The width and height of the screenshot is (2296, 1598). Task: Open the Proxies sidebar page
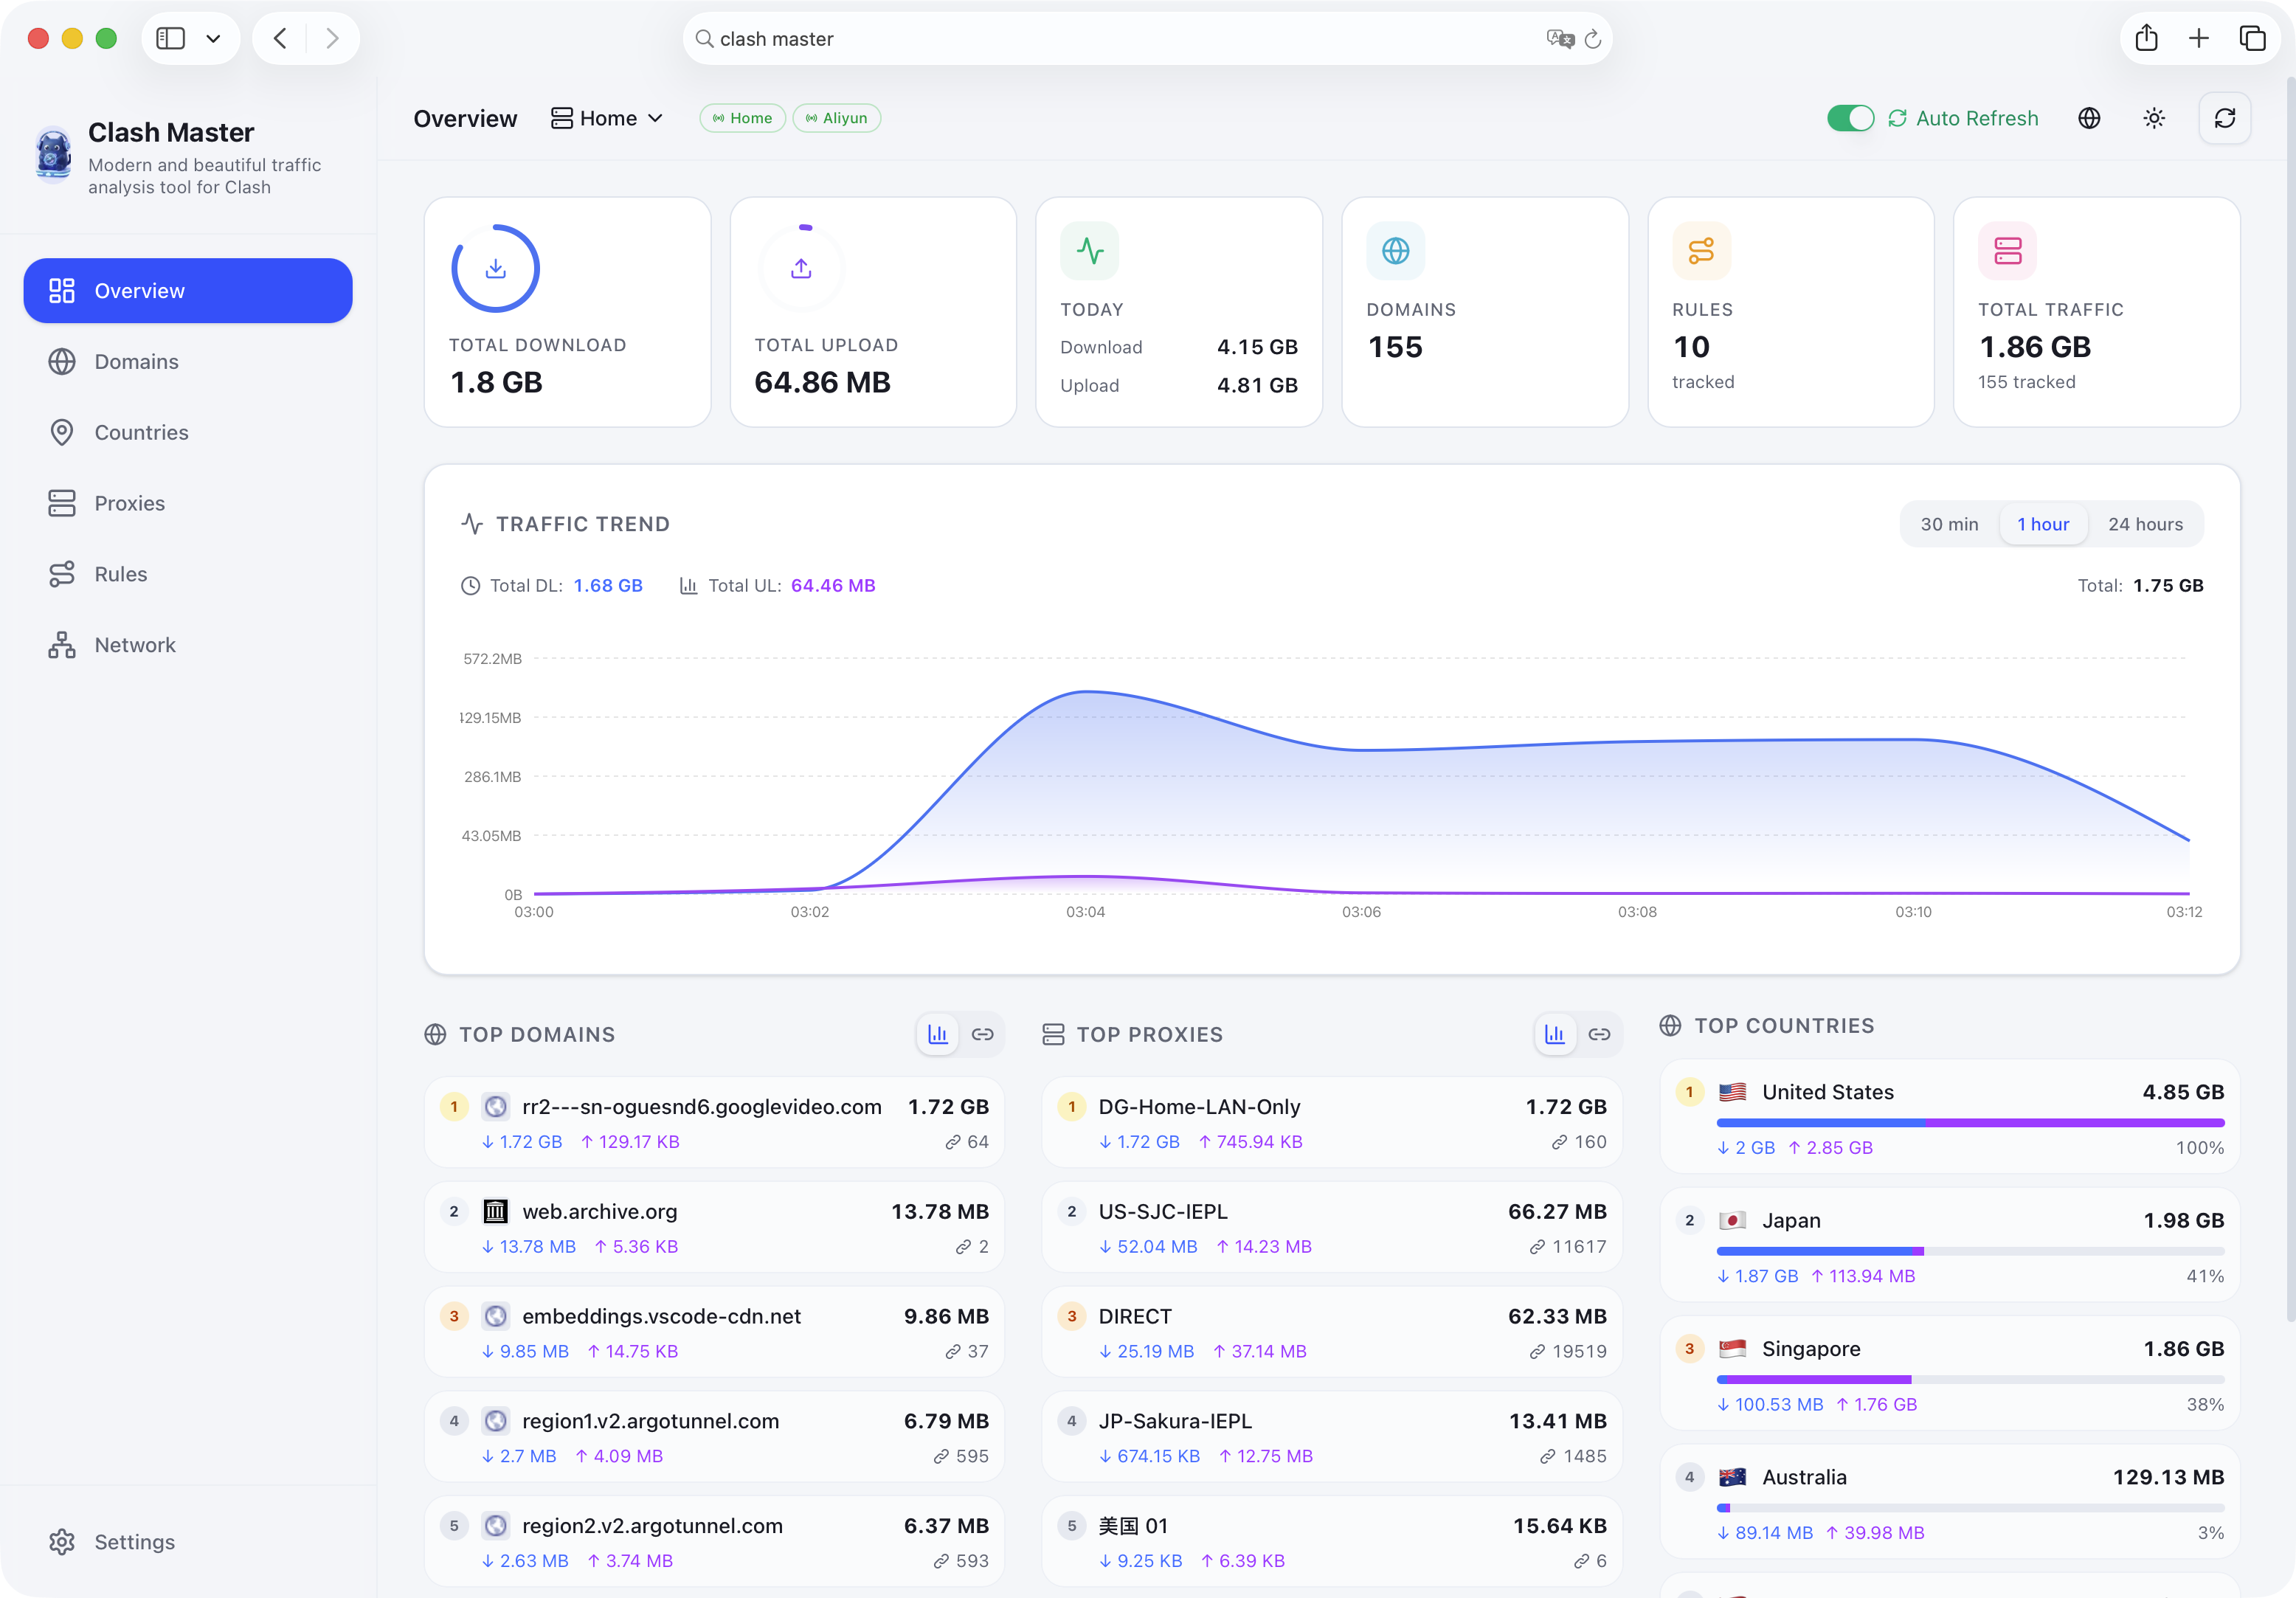pos(129,503)
